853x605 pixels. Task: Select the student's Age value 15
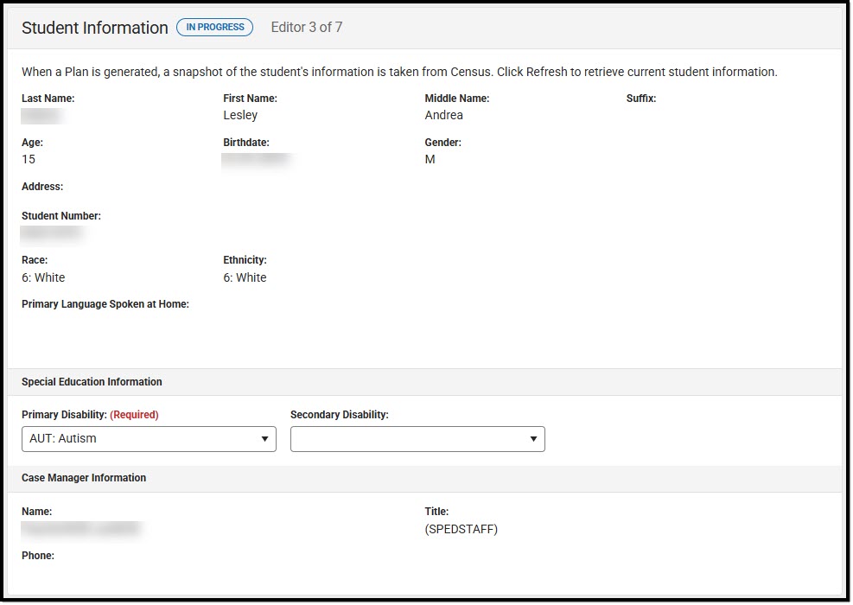29,159
